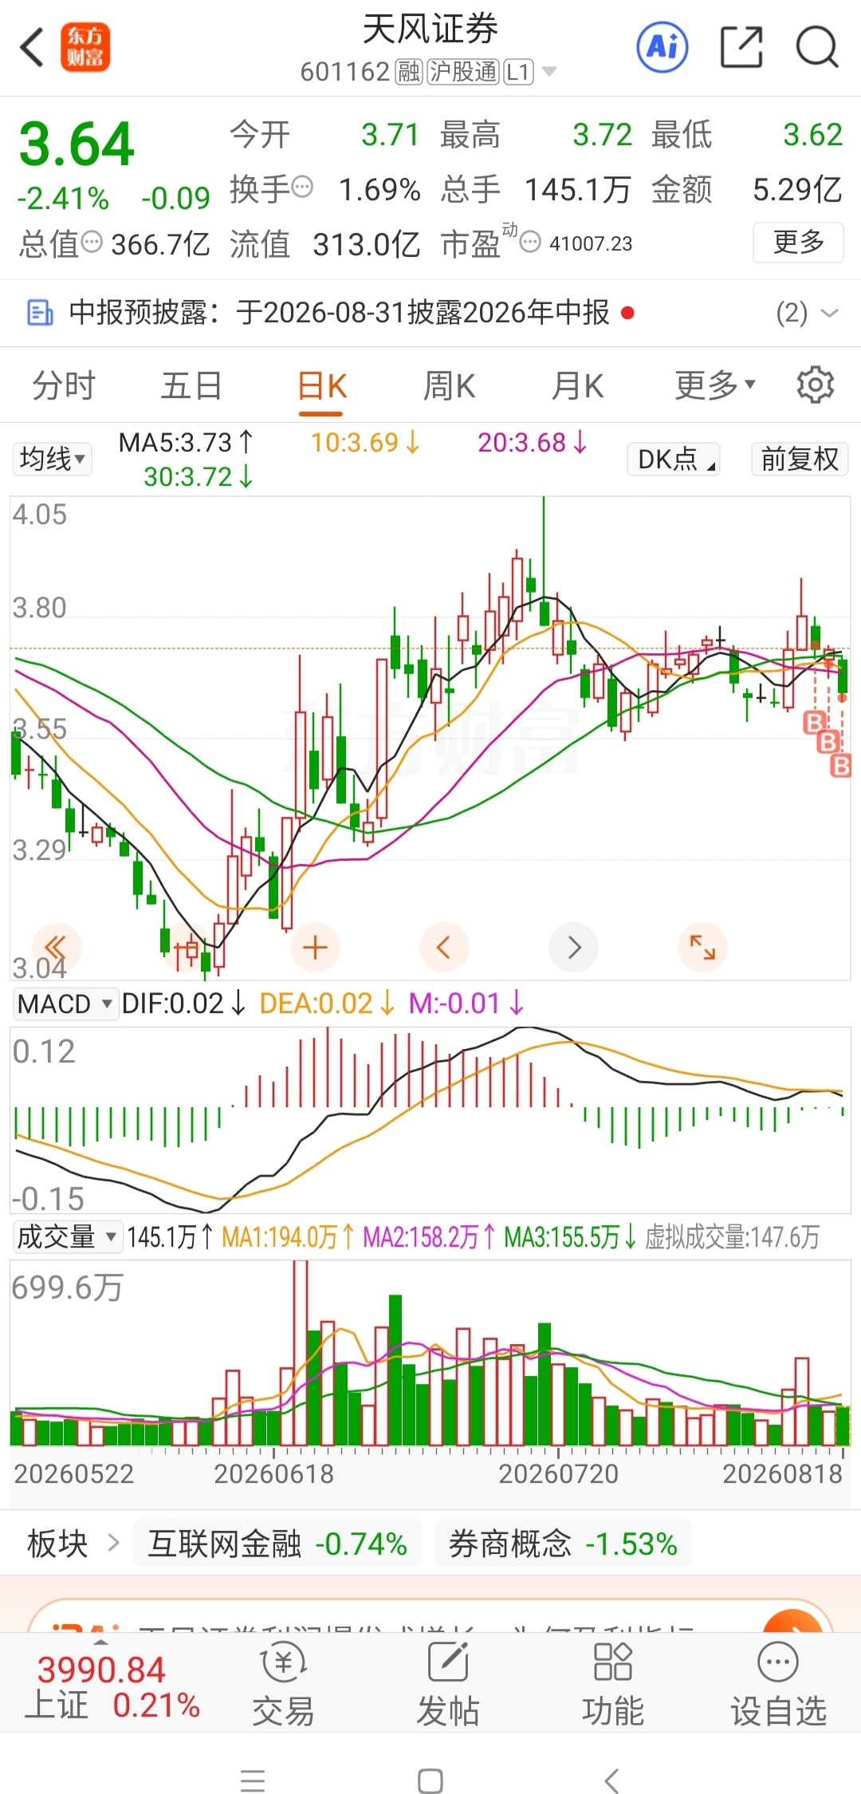Tap the orange arrow on AI banner
The width and height of the screenshot is (861, 1794).
click(792, 1620)
